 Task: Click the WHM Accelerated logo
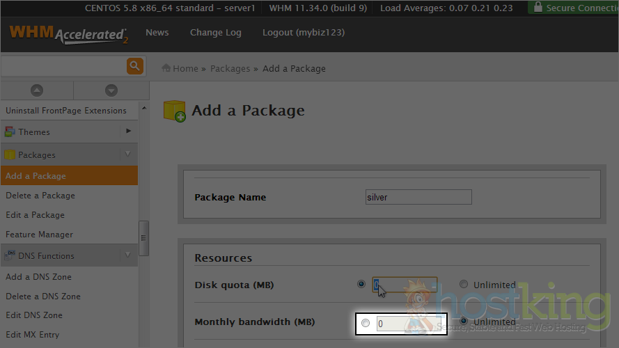tap(68, 35)
